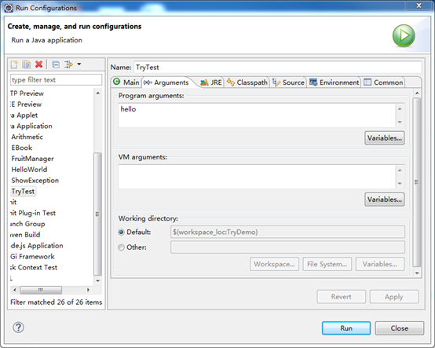Screen dimensions: 435x348
Task: Select the Other working directory radio button
Action: coord(121,247)
